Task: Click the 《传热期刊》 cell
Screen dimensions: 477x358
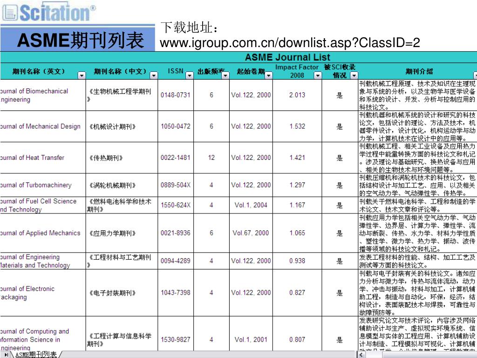Action: [x=122, y=158]
